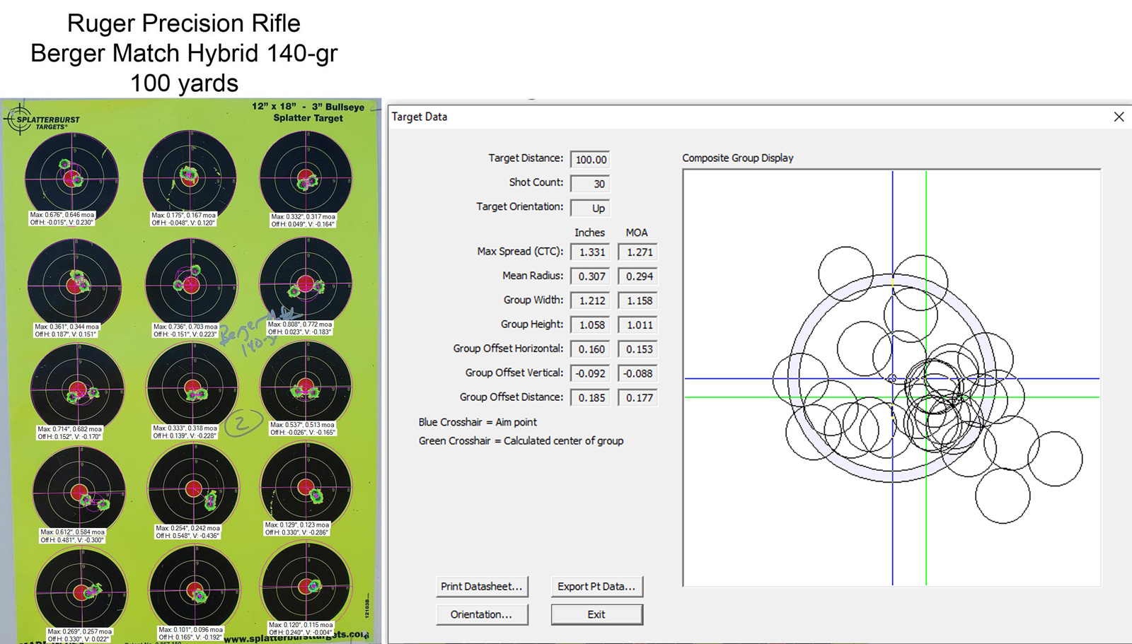The image size is (1132, 644).
Task: Click the Exit button
Action: pos(596,614)
